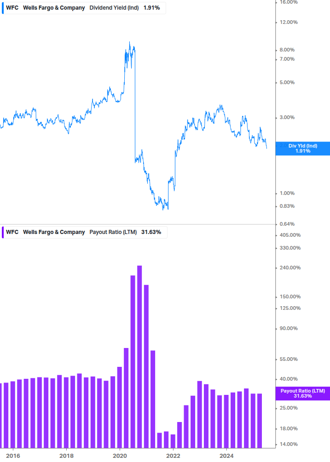Click the 2020 label on time axis
Image resolution: width=330 pixels, height=462 pixels.
pyautogui.click(x=120, y=456)
